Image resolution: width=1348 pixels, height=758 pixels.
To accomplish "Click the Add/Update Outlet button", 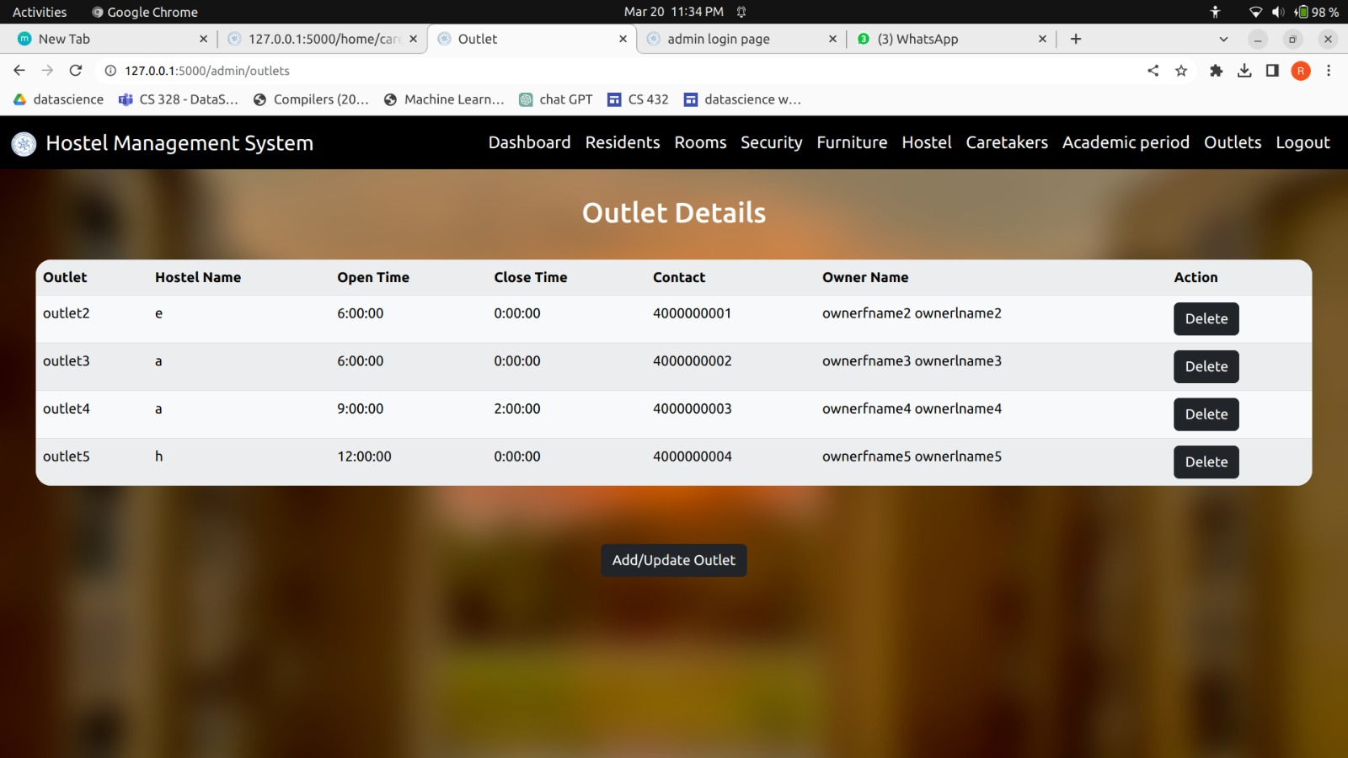I will coord(673,559).
